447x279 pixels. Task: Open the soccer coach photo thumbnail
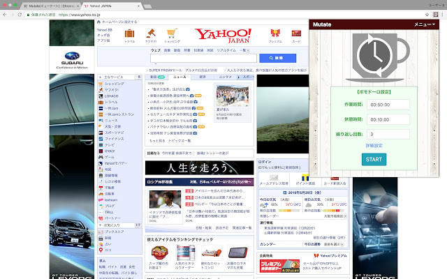pyautogui.click(x=165, y=199)
